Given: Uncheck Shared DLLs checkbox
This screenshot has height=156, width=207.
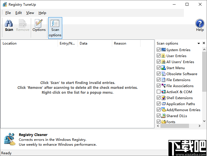Looking at the screenshot, I should [158, 116].
